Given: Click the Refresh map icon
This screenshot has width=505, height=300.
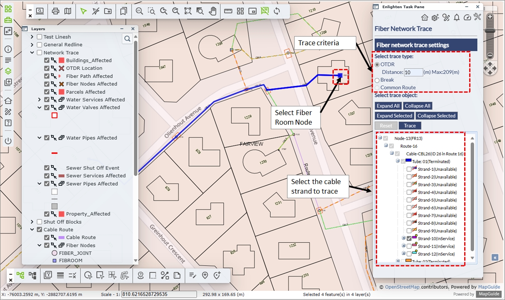Looking at the screenshot, I should (x=277, y=11).
